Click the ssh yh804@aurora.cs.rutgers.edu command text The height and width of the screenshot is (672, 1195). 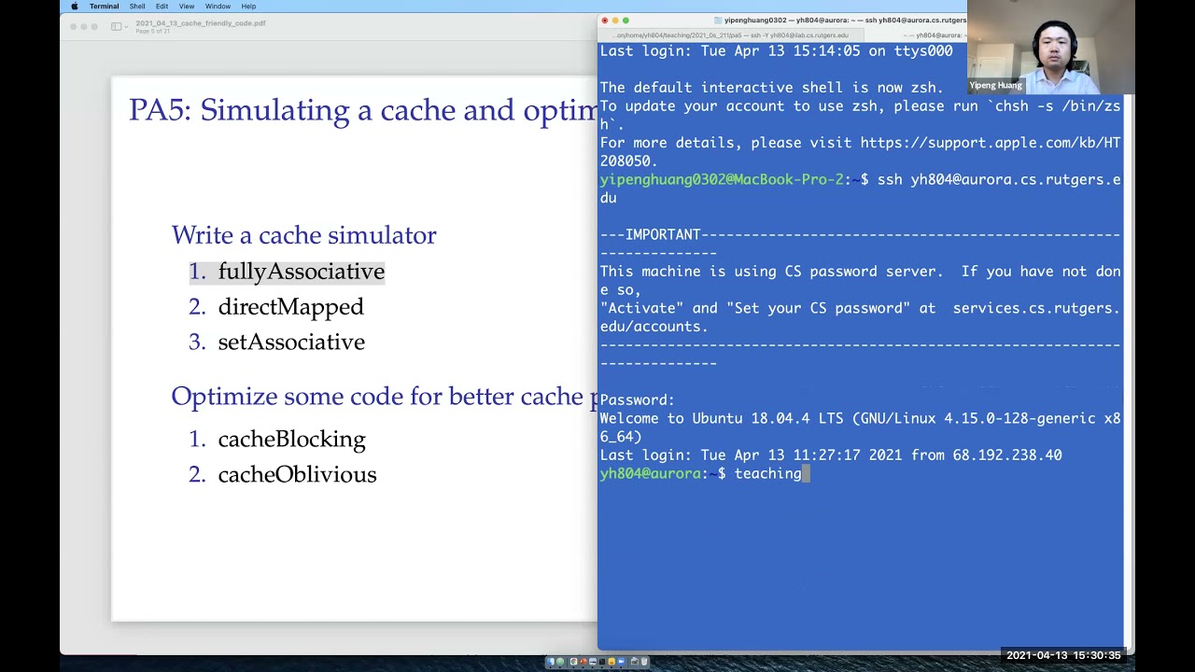(x=999, y=179)
